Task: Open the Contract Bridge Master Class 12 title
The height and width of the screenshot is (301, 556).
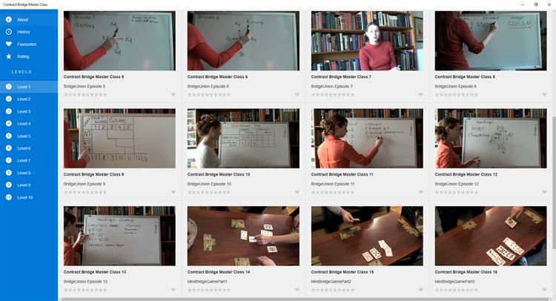Action: click(x=466, y=174)
